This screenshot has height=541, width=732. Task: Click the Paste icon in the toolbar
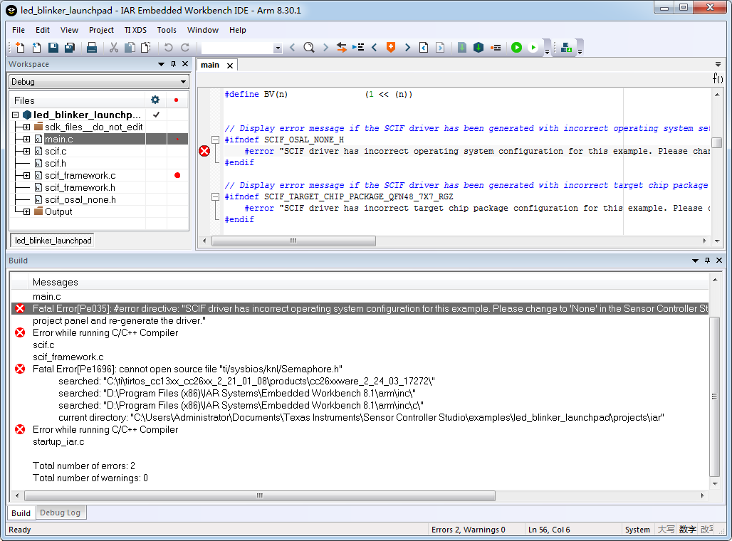point(146,47)
